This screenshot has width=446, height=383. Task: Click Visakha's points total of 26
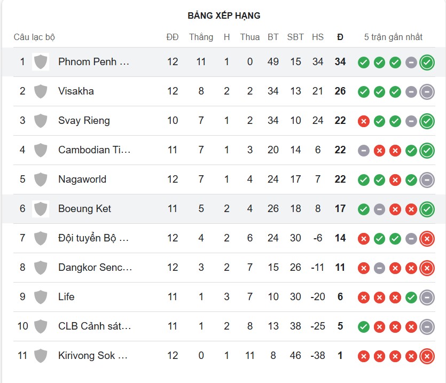[340, 91]
